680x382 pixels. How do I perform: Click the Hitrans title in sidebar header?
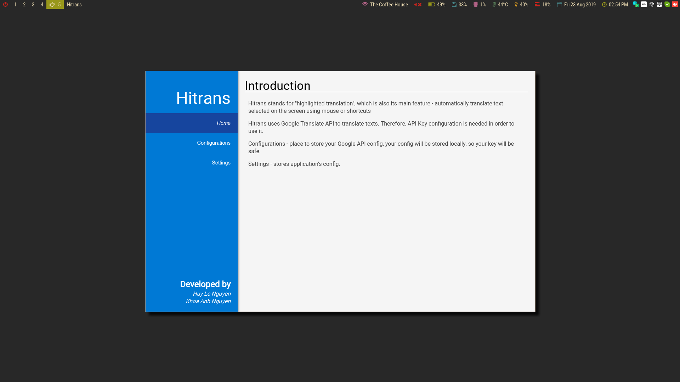203,98
